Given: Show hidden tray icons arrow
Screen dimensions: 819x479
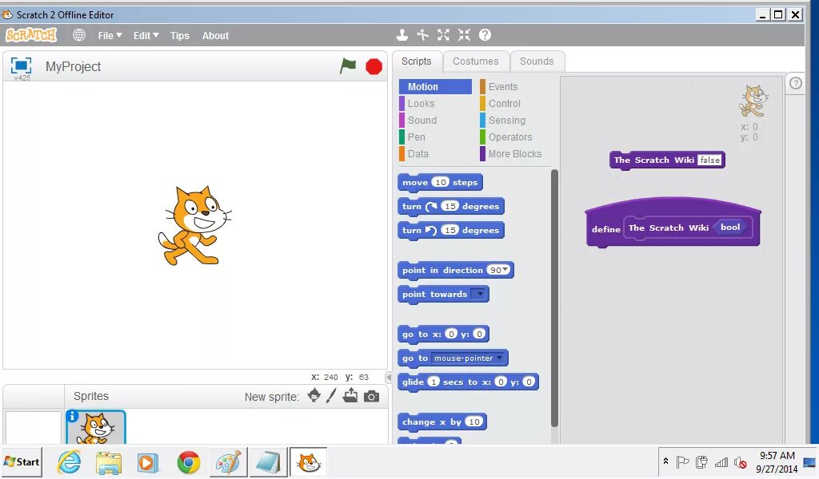Looking at the screenshot, I should tap(665, 461).
